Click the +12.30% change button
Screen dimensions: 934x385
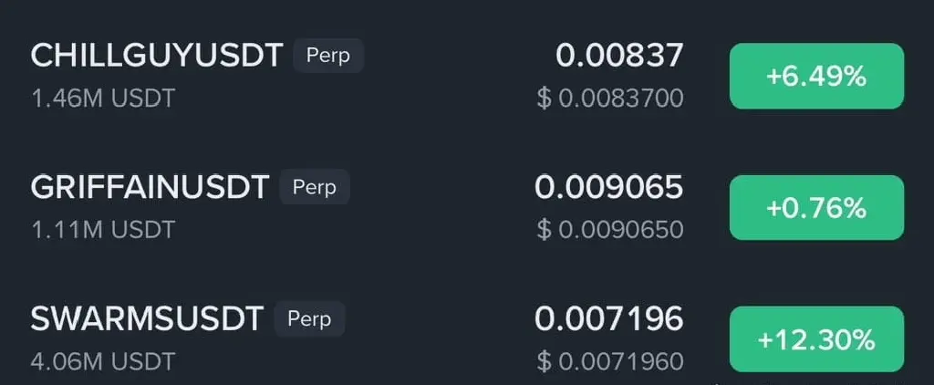coord(816,339)
